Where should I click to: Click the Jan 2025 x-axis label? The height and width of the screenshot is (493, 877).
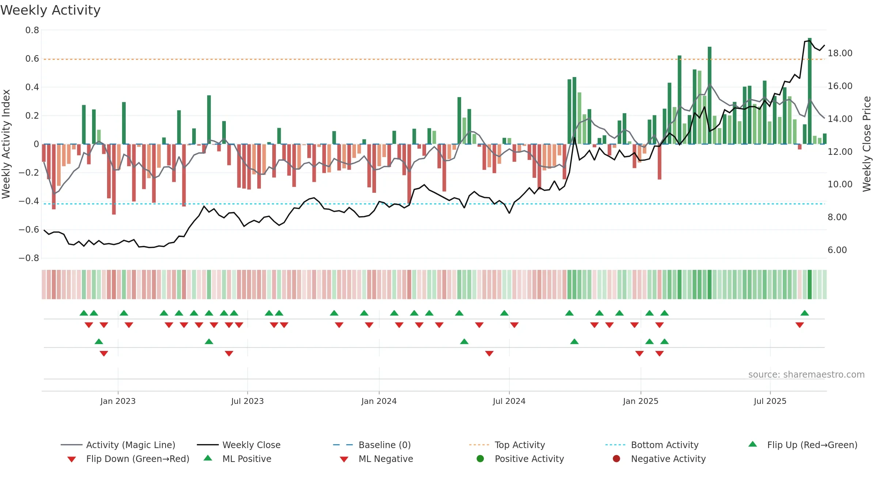point(641,401)
